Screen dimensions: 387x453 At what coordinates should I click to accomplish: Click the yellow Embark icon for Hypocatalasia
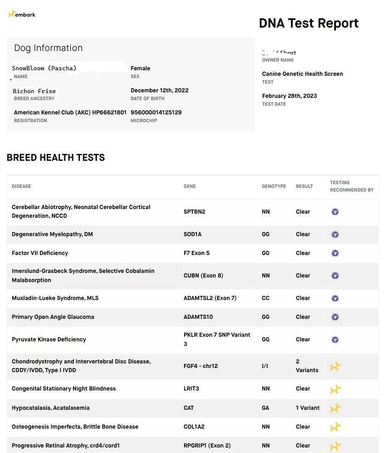[x=335, y=408]
